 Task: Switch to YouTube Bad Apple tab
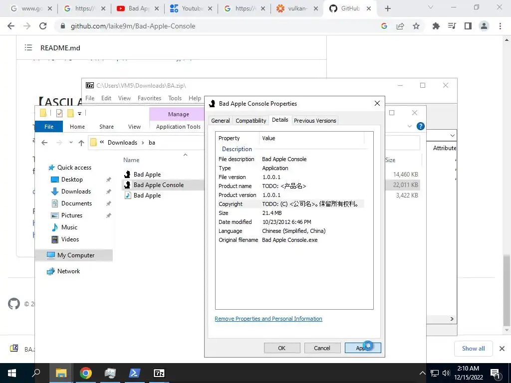[138, 8]
